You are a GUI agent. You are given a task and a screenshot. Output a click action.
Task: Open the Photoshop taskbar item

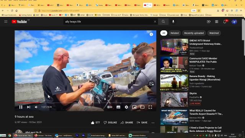coord(96,135)
